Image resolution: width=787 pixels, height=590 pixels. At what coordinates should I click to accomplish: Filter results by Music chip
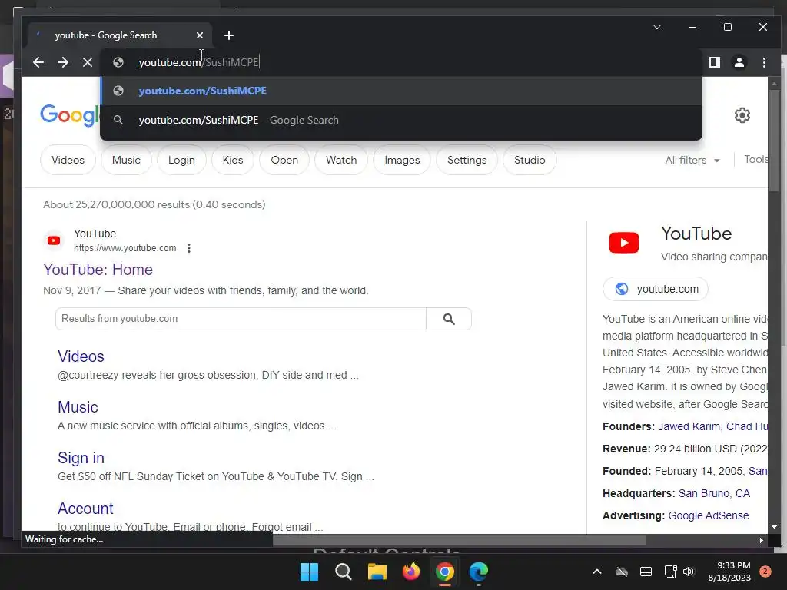(x=126, y=160)
